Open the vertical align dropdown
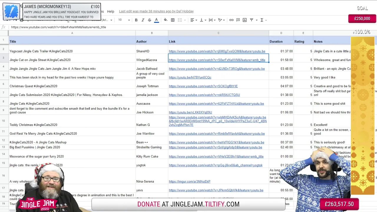 tap(203, 20)
